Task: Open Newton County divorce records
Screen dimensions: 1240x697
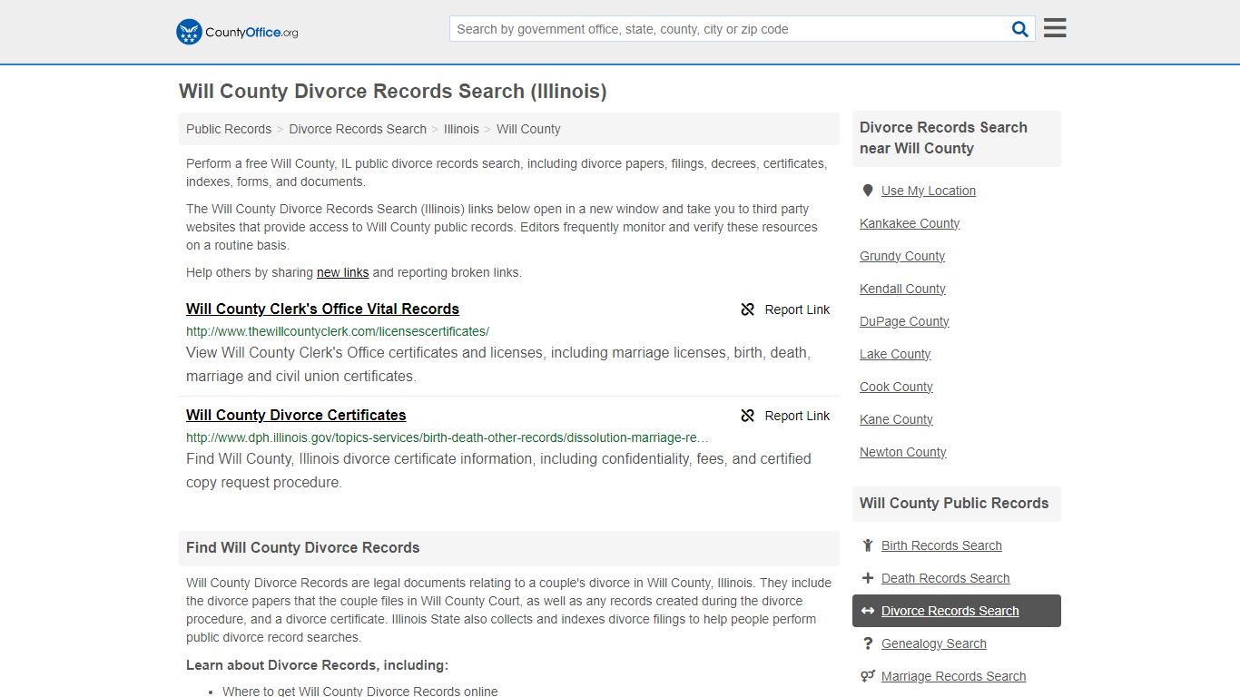Action: 903,452
